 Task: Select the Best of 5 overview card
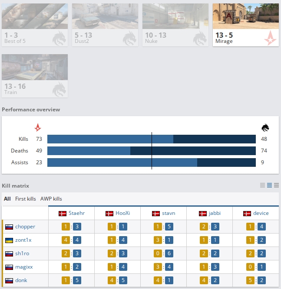pyautogui.click(x=35, y=25)
